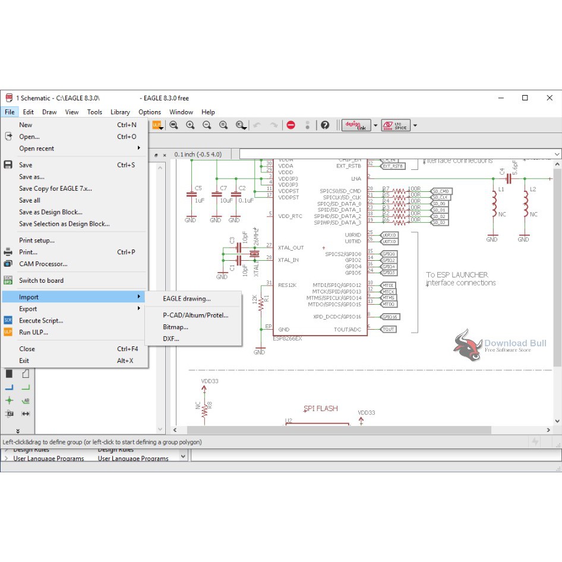Open the Design Link dropdown arrow
562x562 pixels.
point(375,125)
